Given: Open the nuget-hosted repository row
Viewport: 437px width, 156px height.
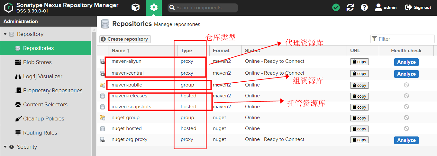Looking at the screenshot, I should pos(267,128).
